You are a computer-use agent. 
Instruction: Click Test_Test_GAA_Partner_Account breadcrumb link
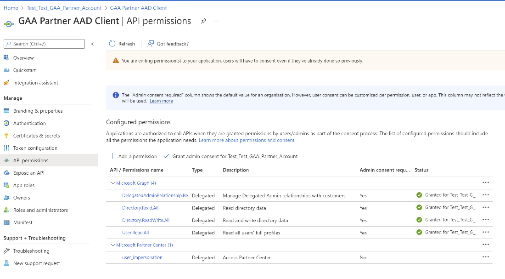coord(64,8)
